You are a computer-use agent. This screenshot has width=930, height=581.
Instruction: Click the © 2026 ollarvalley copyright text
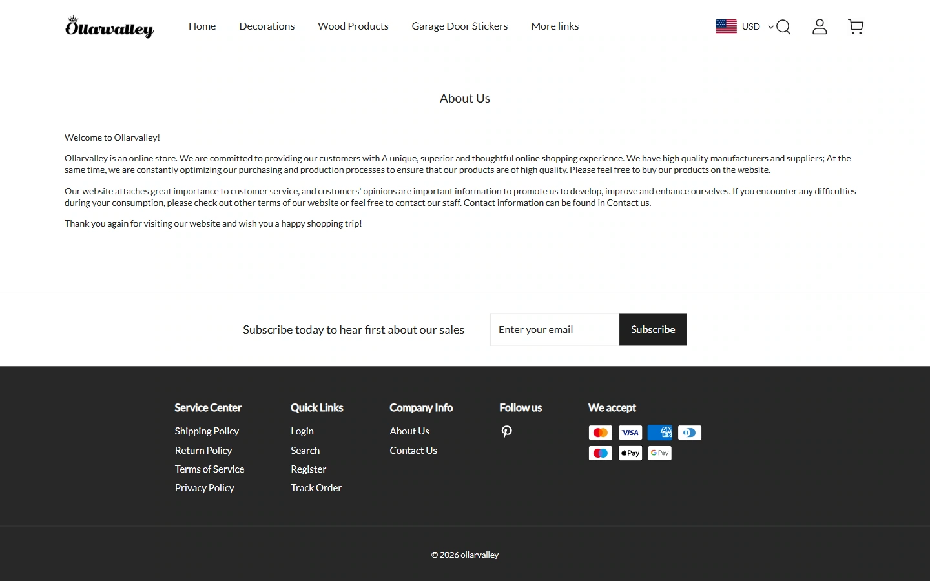tap(465, 555)
